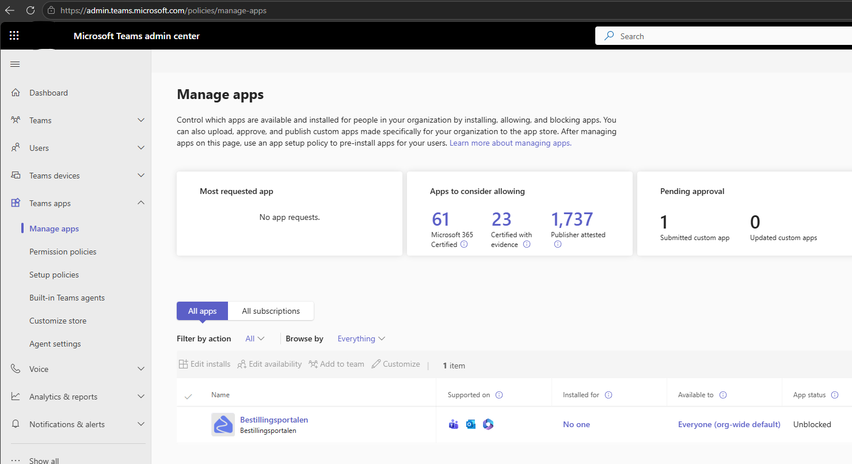
Task: Click the 23 Certified with evidence count
Action: click(x=501, y=219)
